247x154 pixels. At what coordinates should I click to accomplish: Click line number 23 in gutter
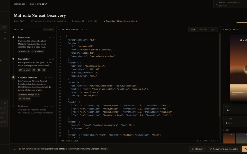click(60, 102)
